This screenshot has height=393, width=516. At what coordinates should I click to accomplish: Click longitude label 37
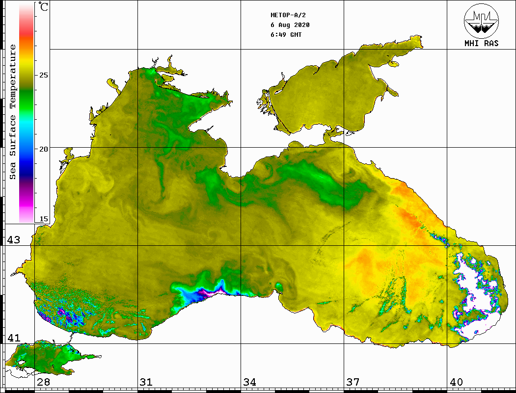[x=353, y=382]
